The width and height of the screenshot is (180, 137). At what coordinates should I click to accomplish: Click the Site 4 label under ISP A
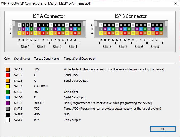25,47
